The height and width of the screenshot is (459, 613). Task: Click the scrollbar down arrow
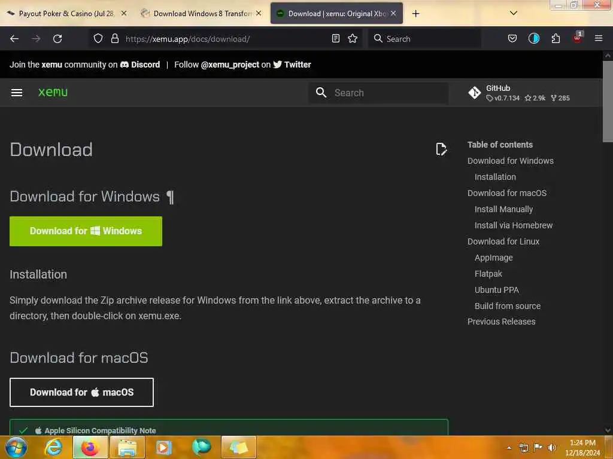click(x=608, y=430)
